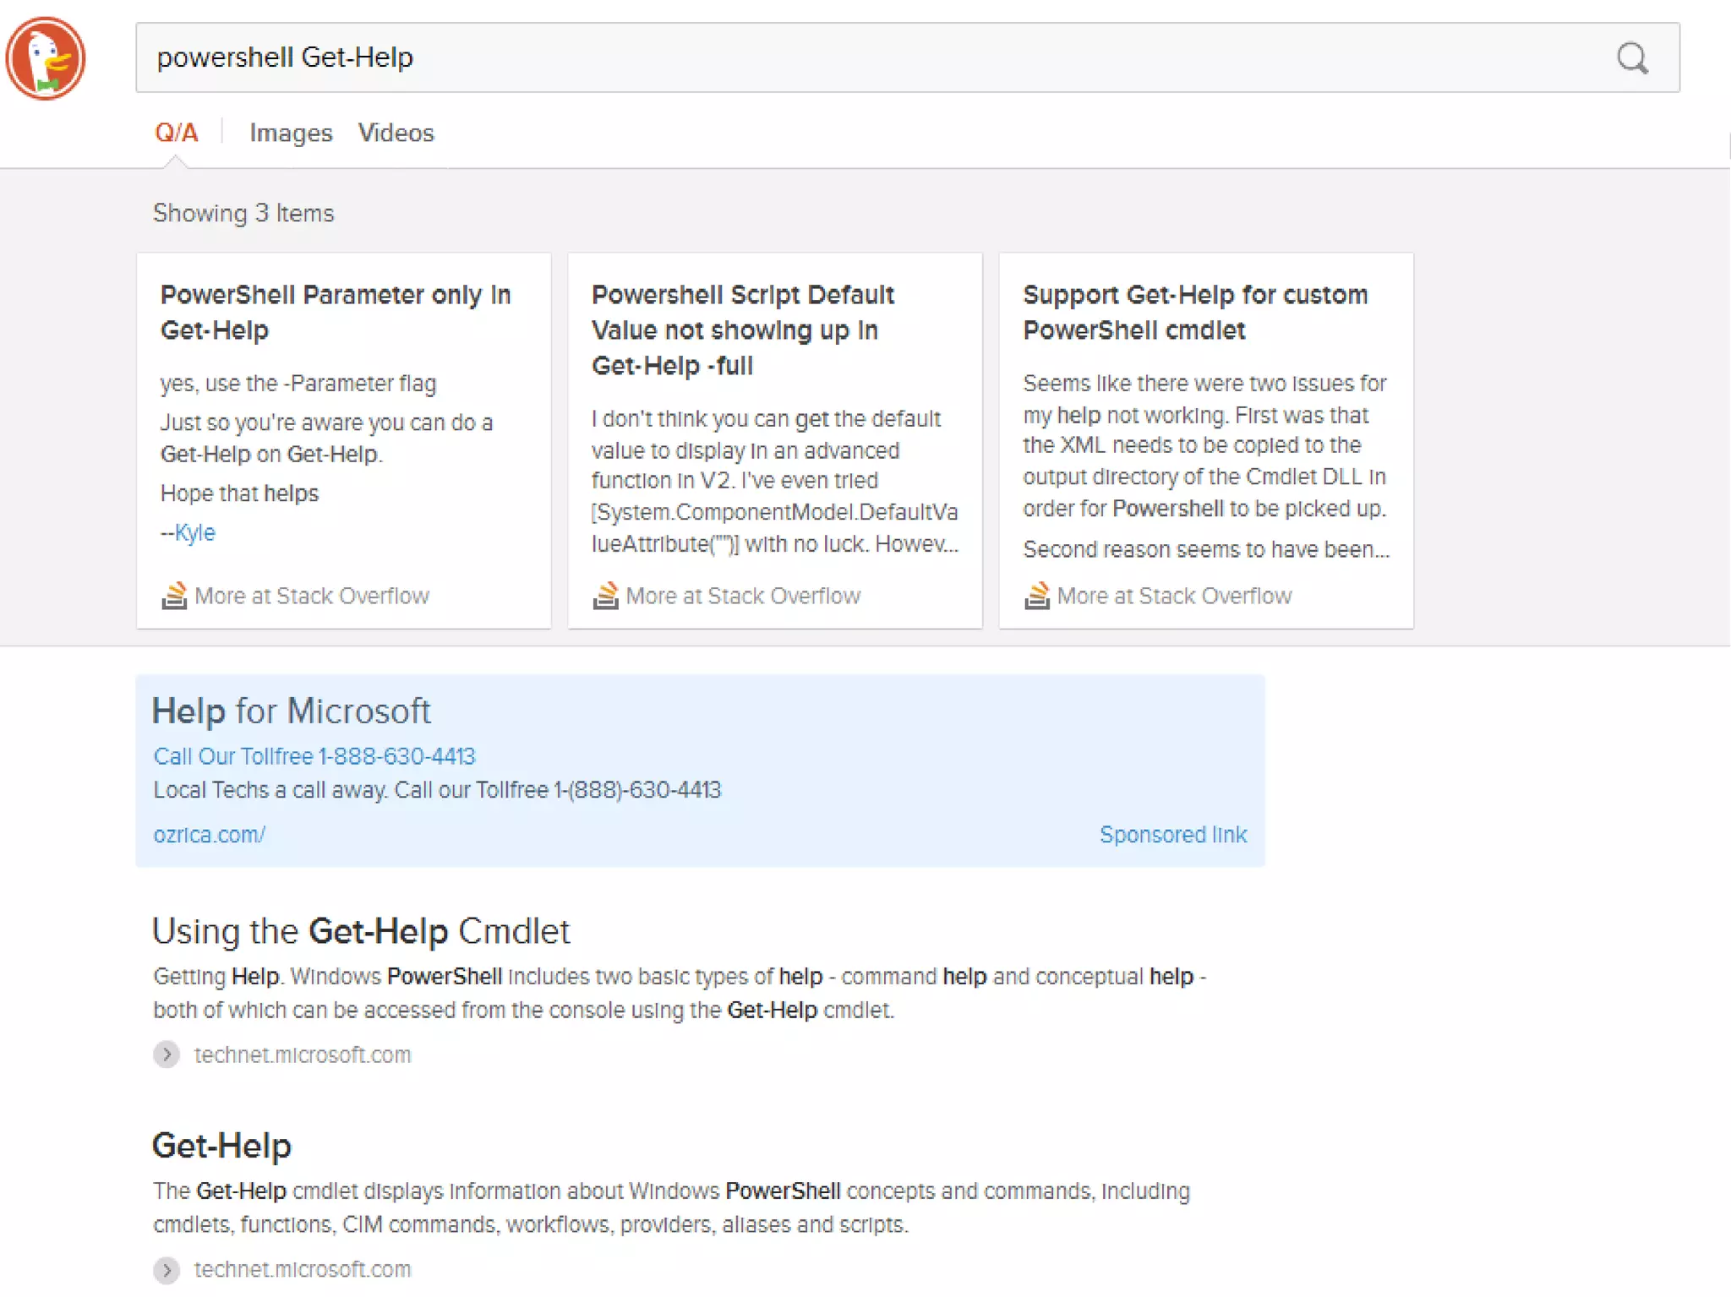This screenshot has width=1731, height=1297.
Task: Expand chevron beside first technet.microsoft.com result
Action: click(x=167, y=1054)
